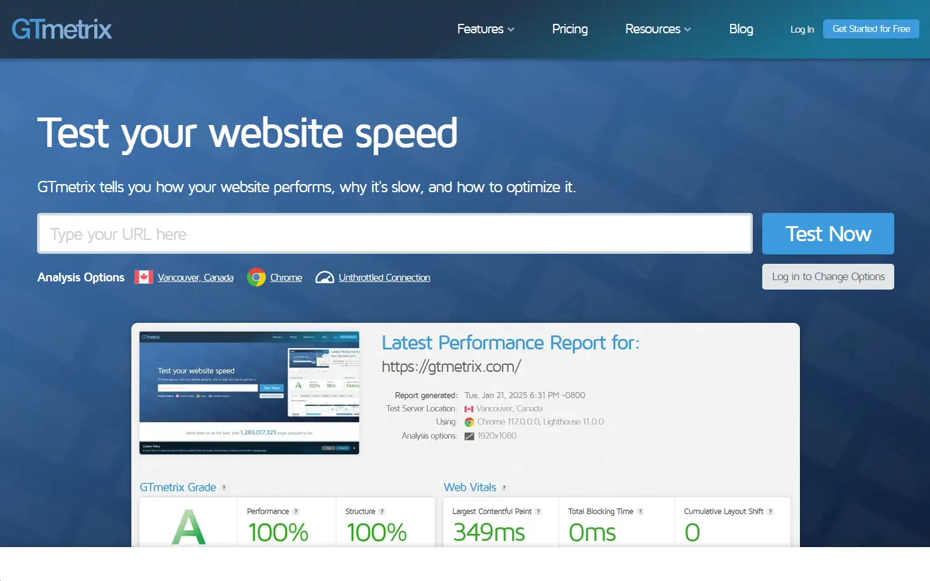The width and height of the screenshot is (930, 581).
Task: Click Get Started for Free button
Action: point(871,29)
